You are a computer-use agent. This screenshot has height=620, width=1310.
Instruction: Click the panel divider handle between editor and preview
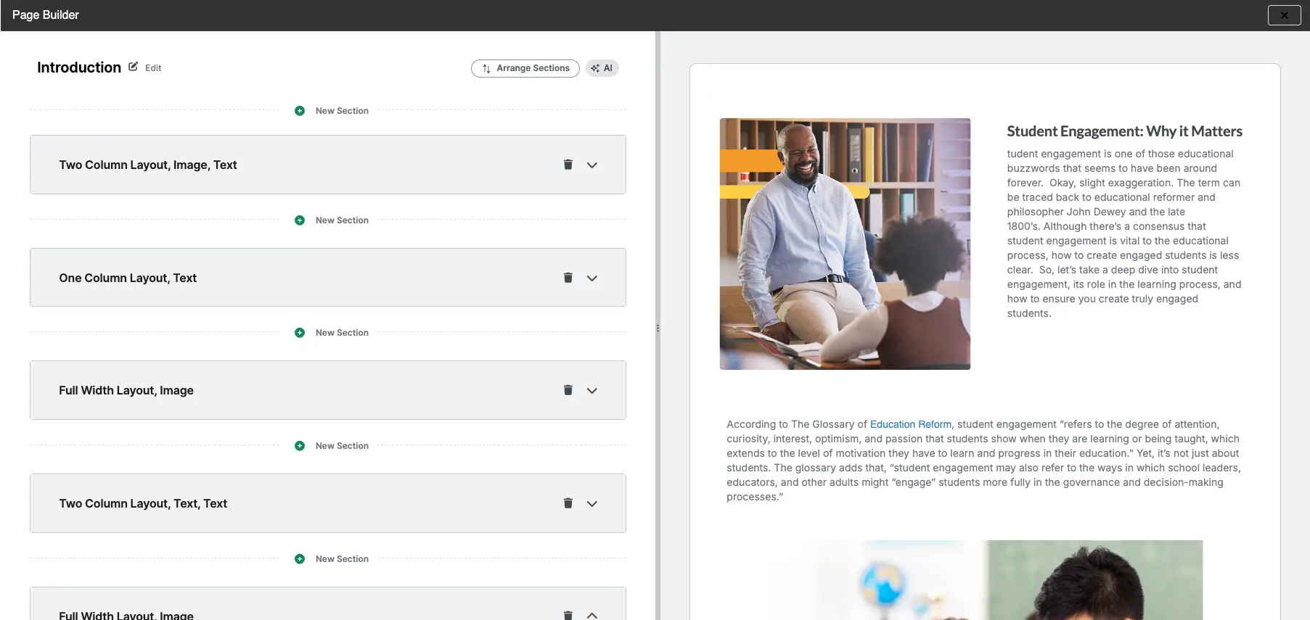(658, 328)
